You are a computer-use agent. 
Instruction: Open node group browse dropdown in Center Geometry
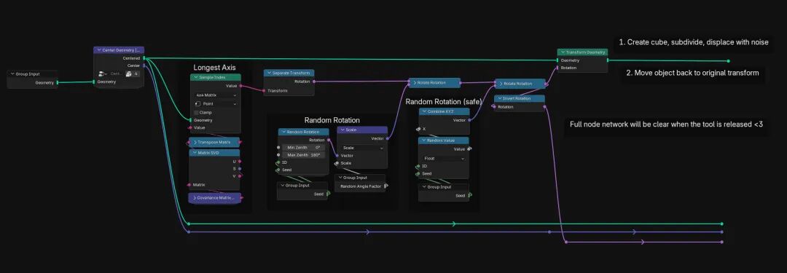102,74
